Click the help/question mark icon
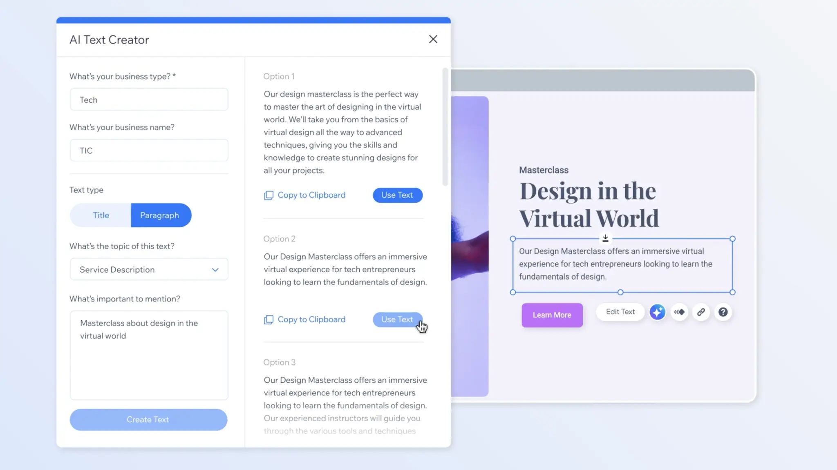The image size is (837, 470). (x=723, y=312)
